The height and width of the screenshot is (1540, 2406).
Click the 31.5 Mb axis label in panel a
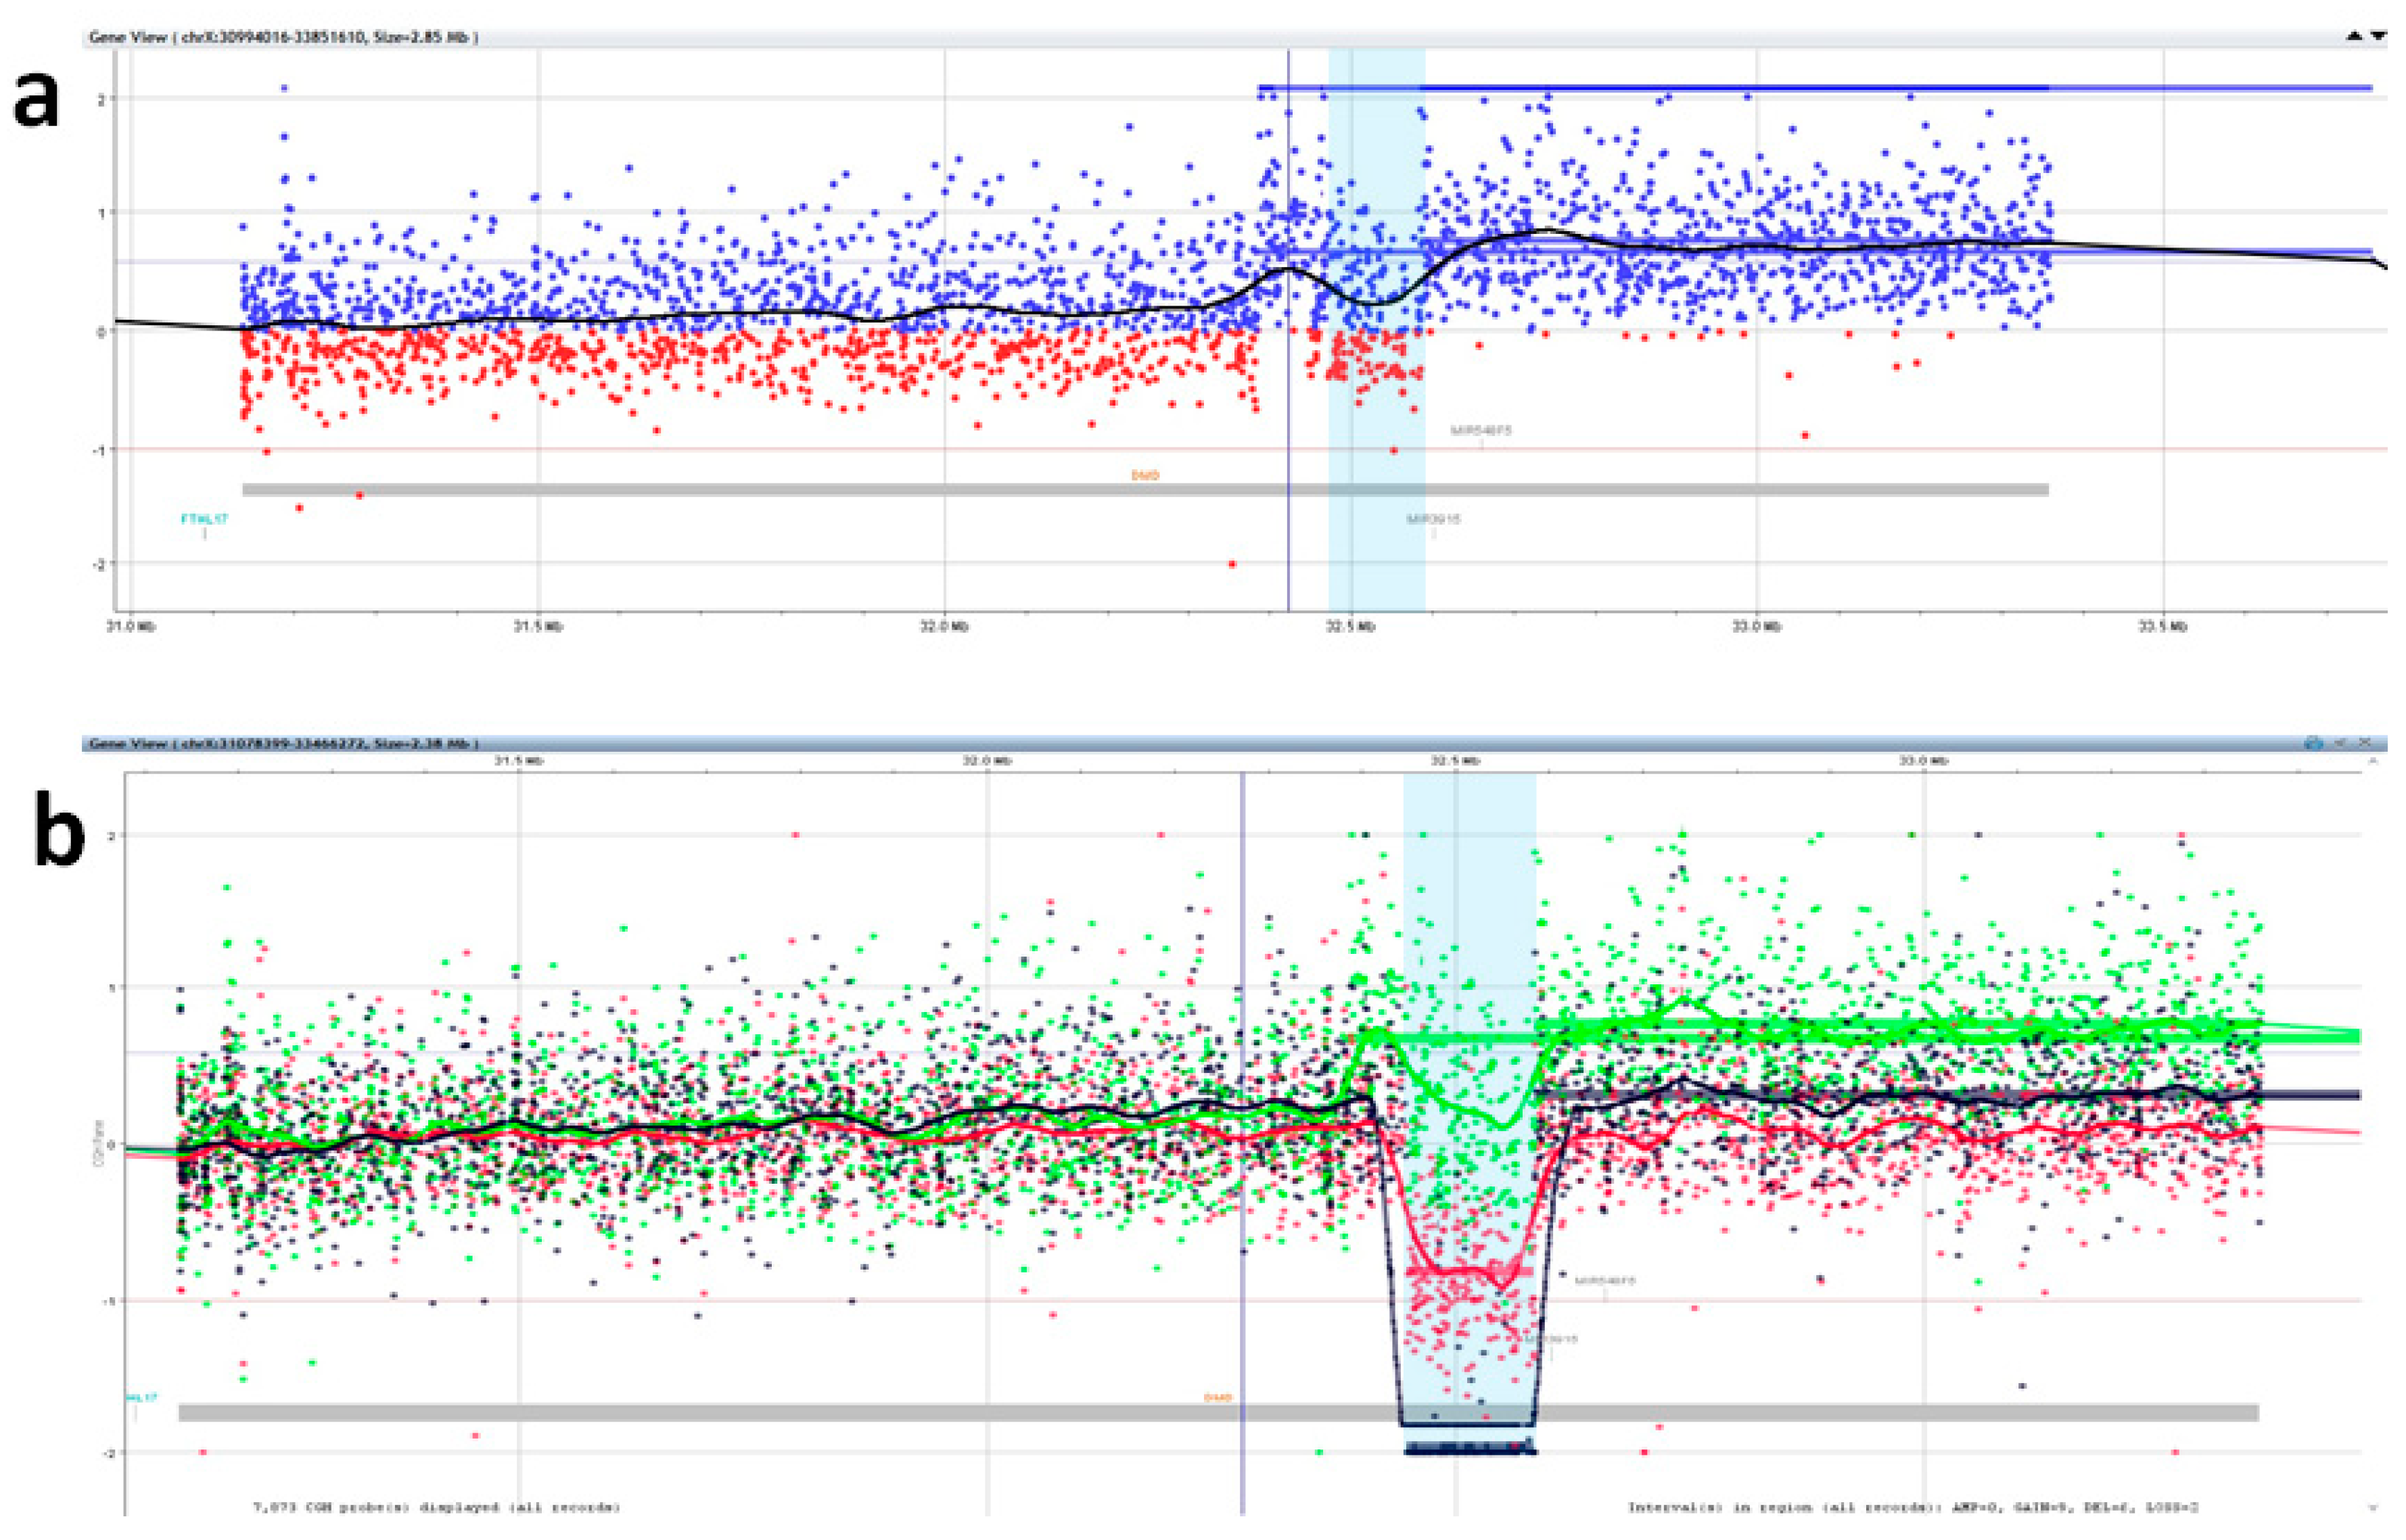[538, 627]
